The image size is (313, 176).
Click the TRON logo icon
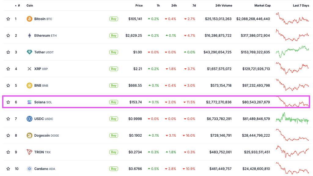pyautogui.click(x=29, y=152)
